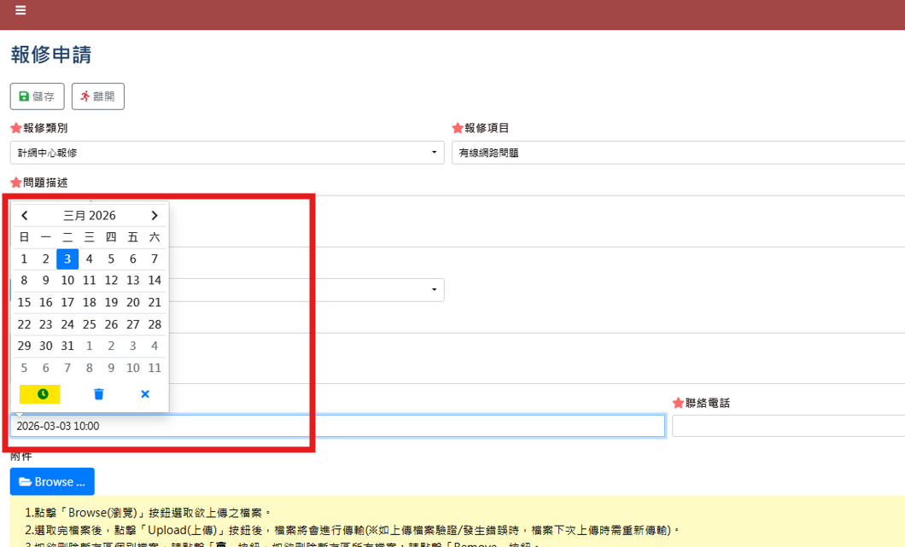Click the date-time field showing 2026-03-03 10:00
Screen dimensions: 905x547
(337, 426)
